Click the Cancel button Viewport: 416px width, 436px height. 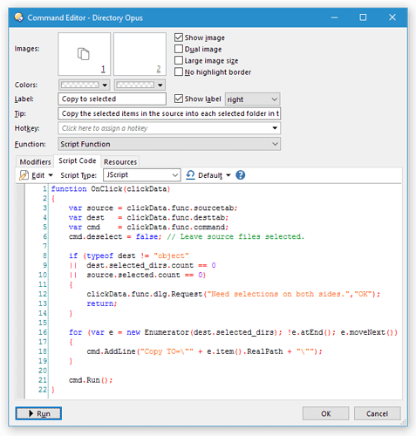tap(377, 413)
